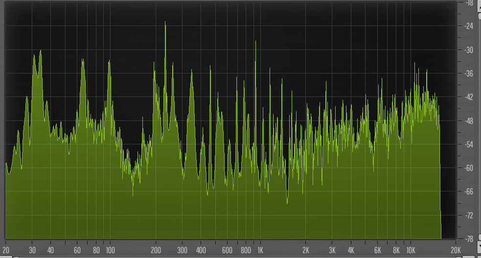Click the 20 Hz frequency axis label
Image resolution: width=481 pixels, height=258 pixels.
[6, 250]
